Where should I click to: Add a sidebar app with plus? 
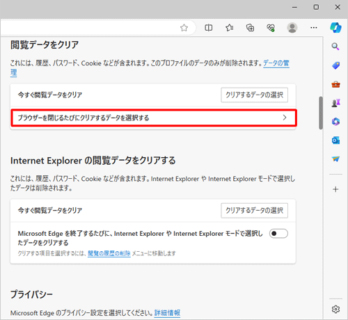tap(335, 189)
